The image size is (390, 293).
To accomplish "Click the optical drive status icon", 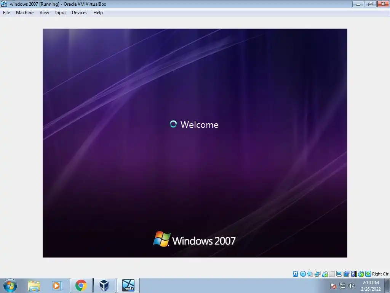I will pos(303,274).
